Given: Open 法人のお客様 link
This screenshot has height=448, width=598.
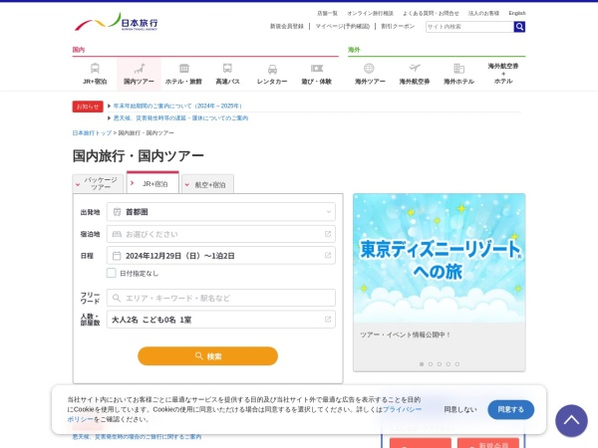Looking at the screenshot, I should (483, 13).
